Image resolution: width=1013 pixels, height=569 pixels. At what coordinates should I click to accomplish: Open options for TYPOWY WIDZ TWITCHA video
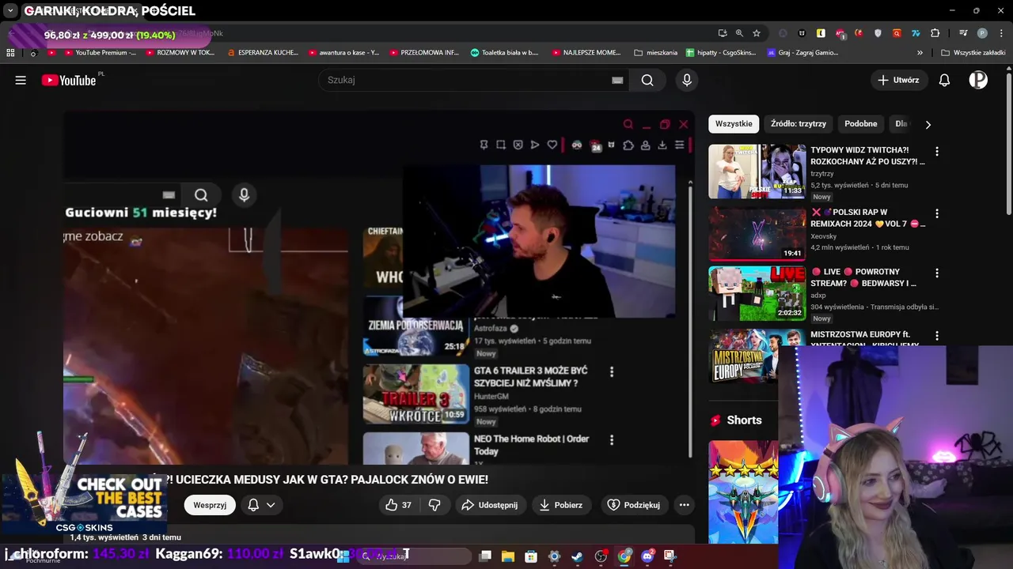(x=937, y=151)
